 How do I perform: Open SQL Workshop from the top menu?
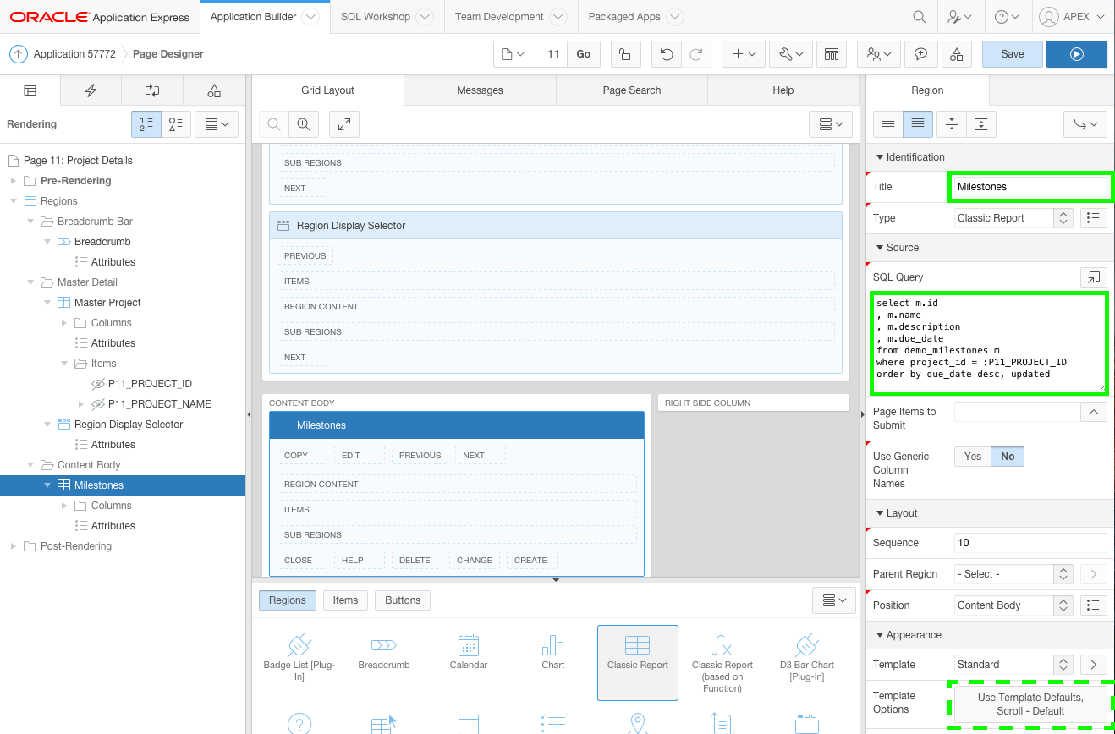(x=376, y=16)
